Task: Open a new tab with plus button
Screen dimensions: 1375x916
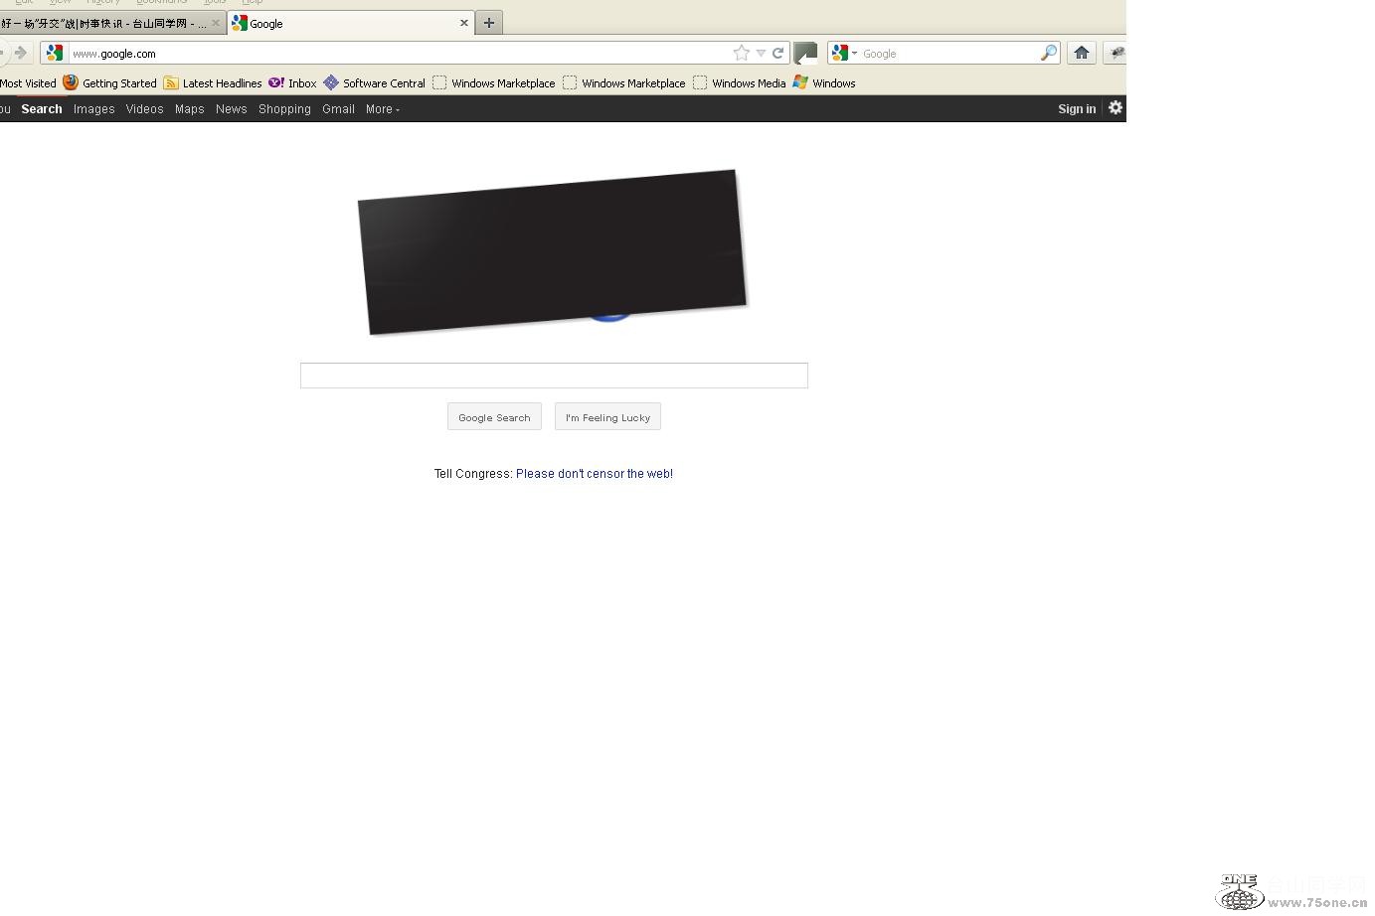Action: point(489,23)
